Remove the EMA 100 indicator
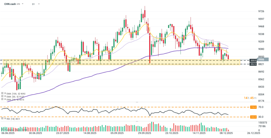Screen dimensions: 271x138 click(5, 93)
